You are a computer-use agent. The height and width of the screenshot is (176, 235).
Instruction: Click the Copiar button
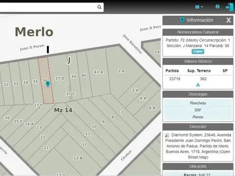[198, 51]
